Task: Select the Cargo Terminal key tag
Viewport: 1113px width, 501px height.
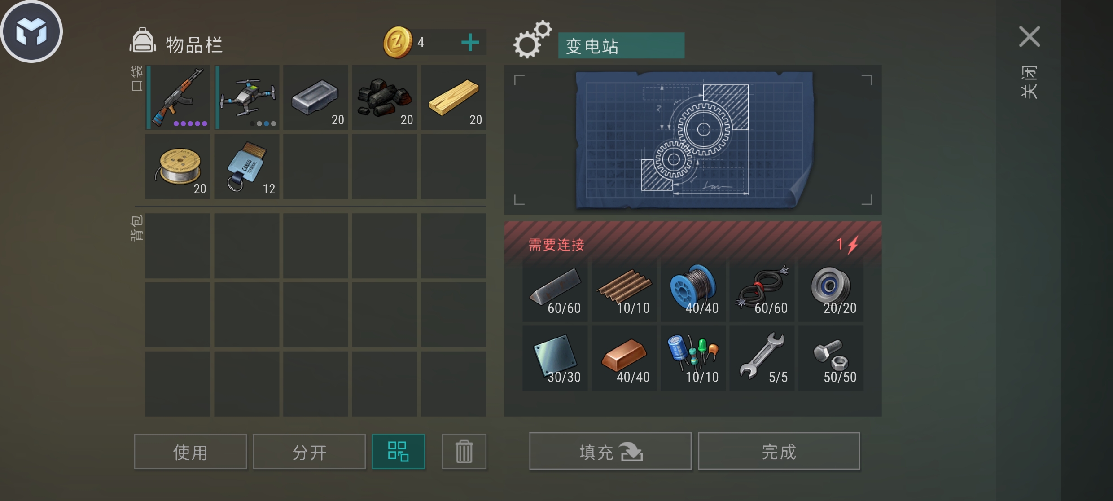Action: [247, 167]
